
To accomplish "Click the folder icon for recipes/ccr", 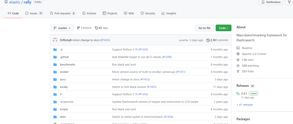I will [55, 102].
